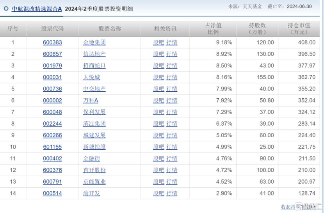The height and width of the screenshot is (213, 324).
Task: Open the 金地集团 stock name link
Action: click(94, 43)
